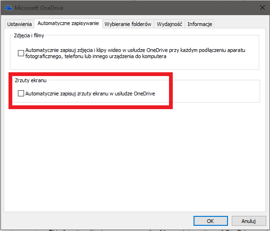This screenshot has height=231, width=270.
Task: Go to the Wydajność tab
Action: pos(169,24)
